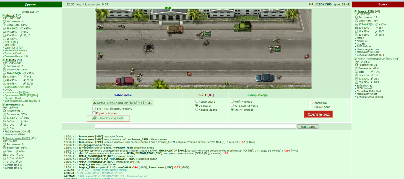
Task: Click зомбибой's binoculars visibility icon
Action: pyautogui.click(x=4, y=114)
